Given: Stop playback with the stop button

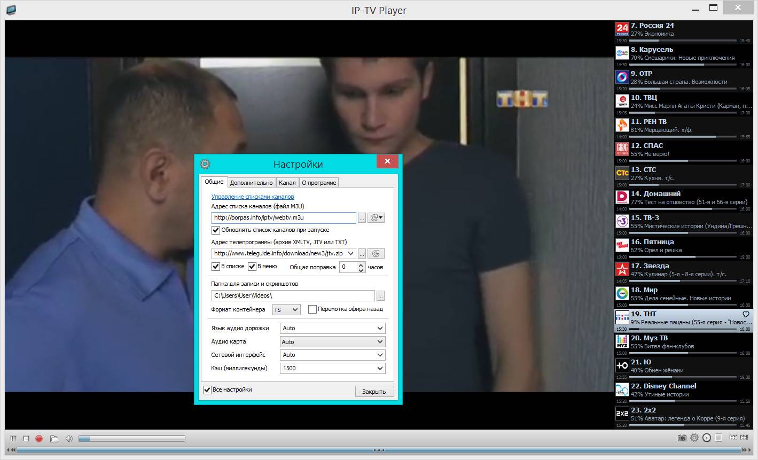Looking at the screenshot, I should (26, 439).
